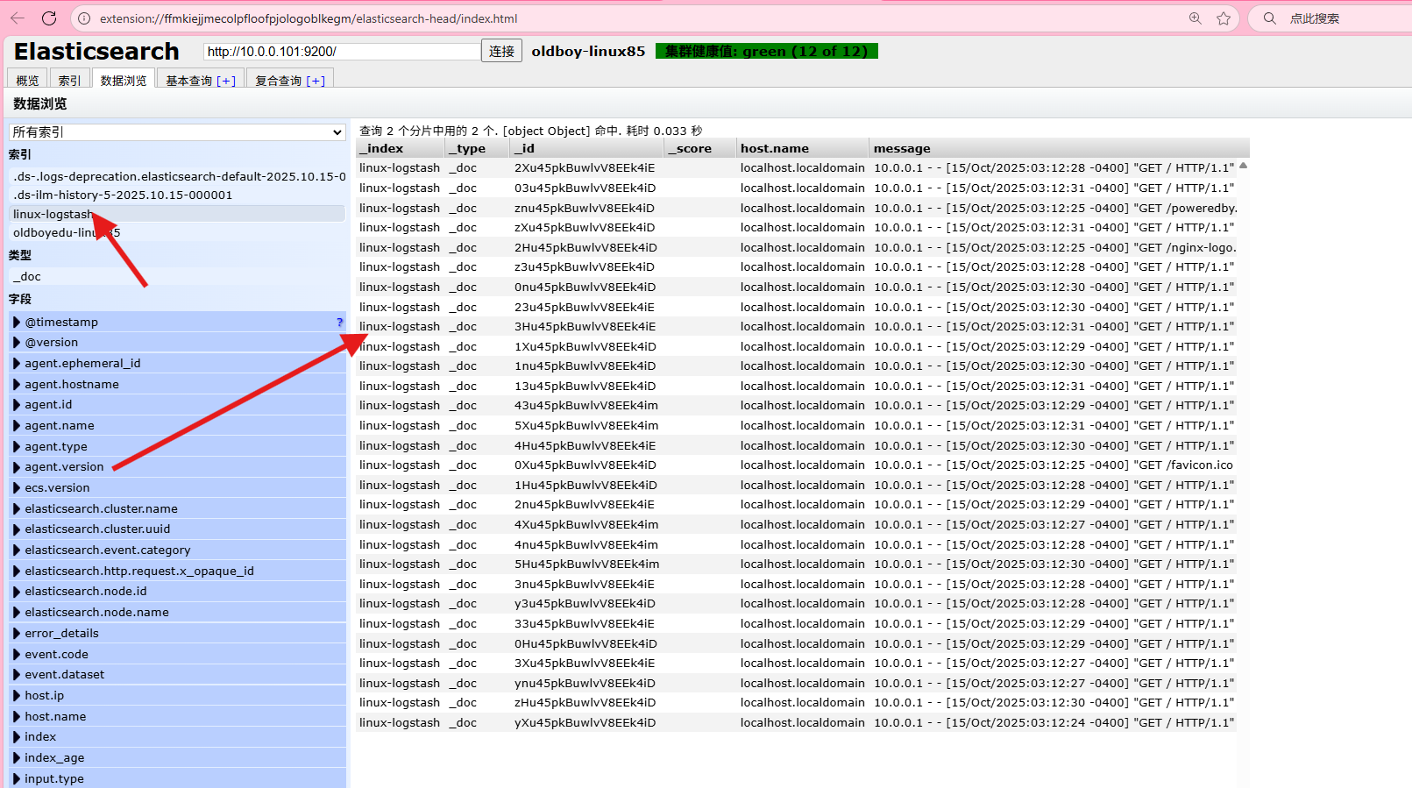This screenshot has width=1412, height=788.
Task: Click the Elasticsearch URL input field
Action: coord(342,52)
